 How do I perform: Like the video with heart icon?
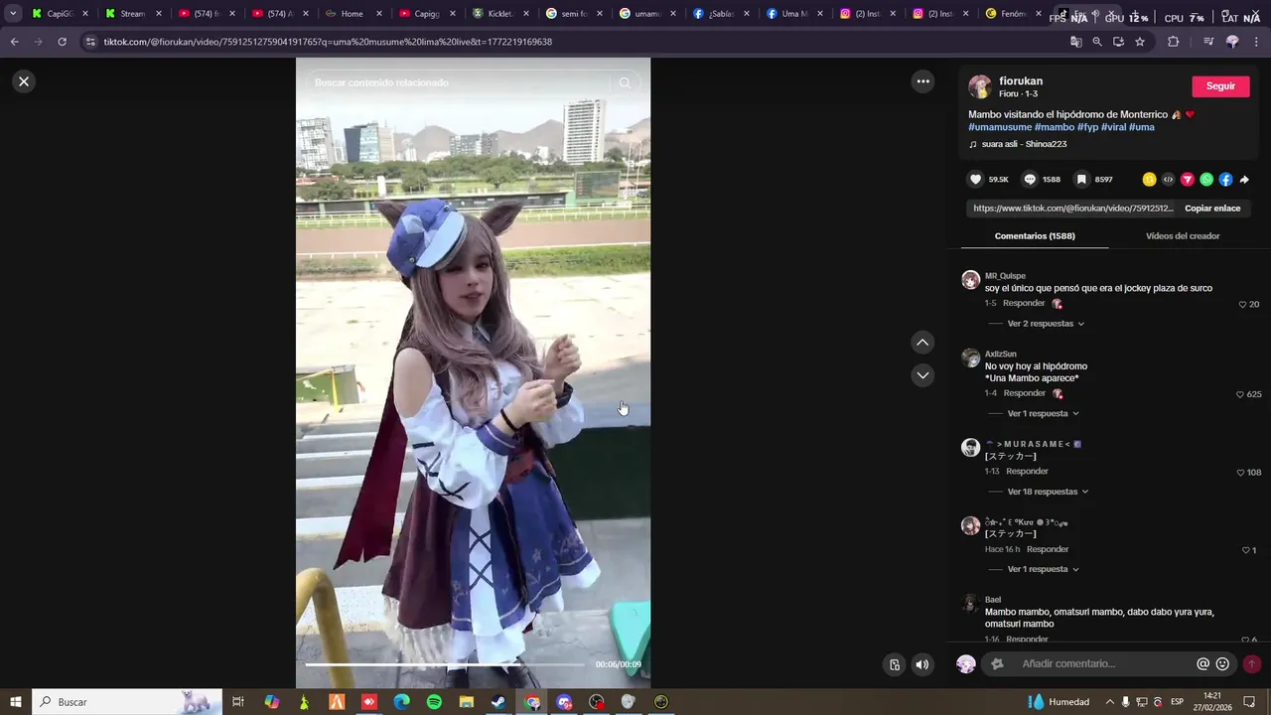(x=976, y=180)
